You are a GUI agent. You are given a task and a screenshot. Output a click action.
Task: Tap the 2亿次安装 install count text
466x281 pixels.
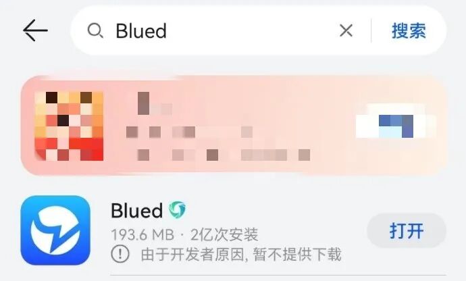[224, 235]
